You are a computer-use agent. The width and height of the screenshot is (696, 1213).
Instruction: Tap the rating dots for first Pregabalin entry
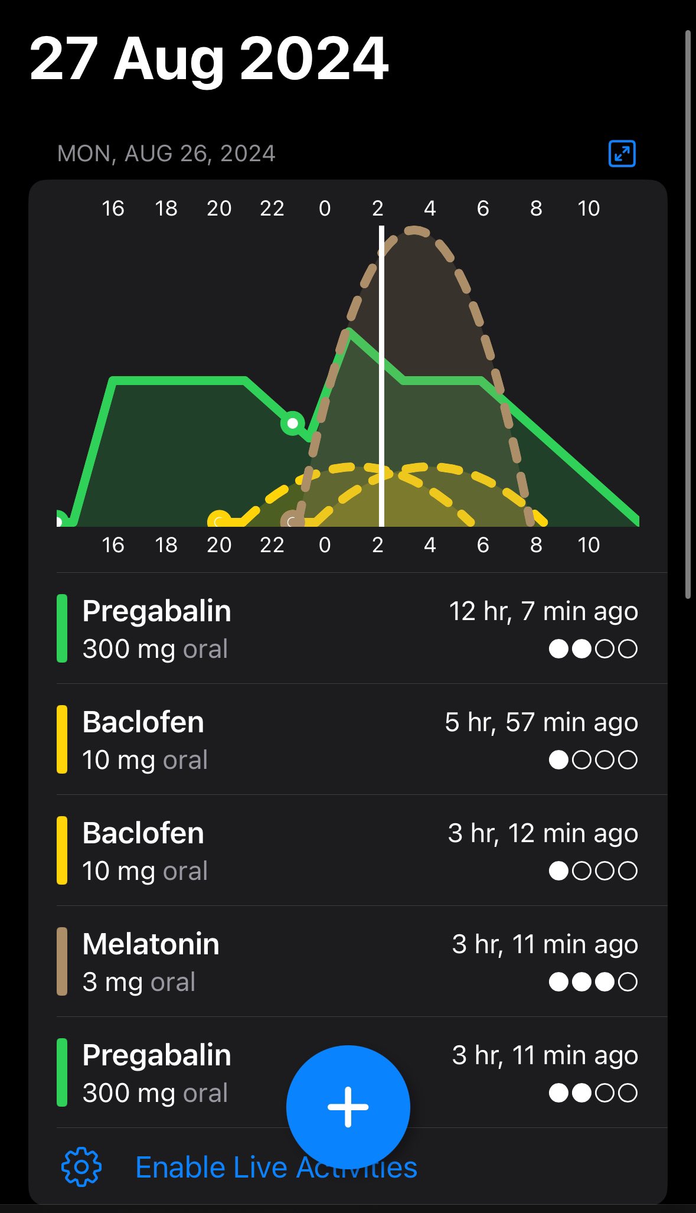(x=593, y=649)
